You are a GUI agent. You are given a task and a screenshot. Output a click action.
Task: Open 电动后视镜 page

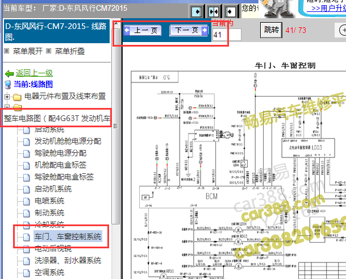(x=53, y=248)
